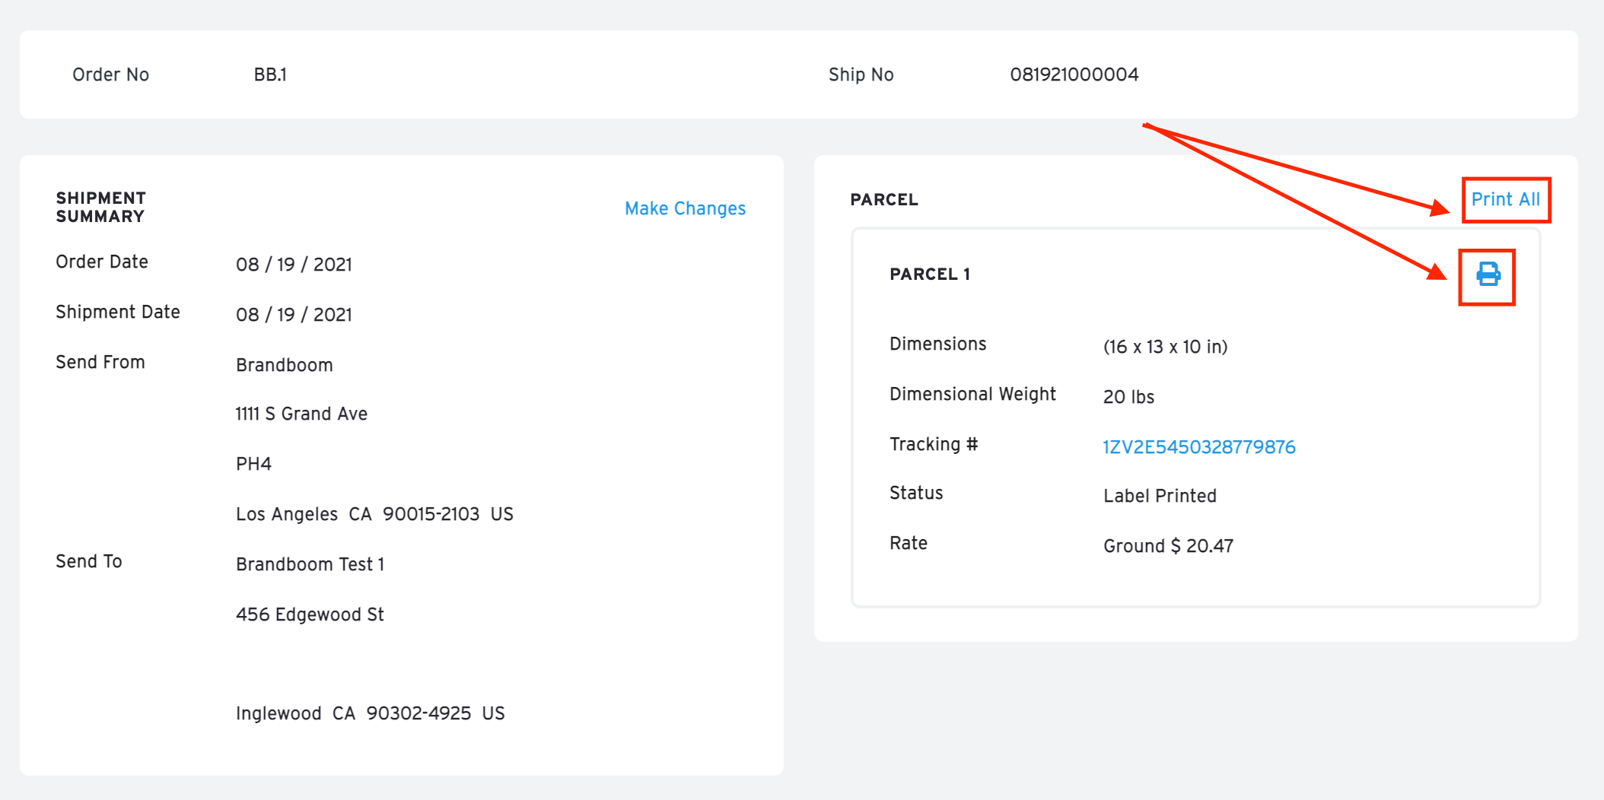This screenshot has height=800, width=1604.
Task: Select the sender name Brandboom
Action: tap(284, 364)
